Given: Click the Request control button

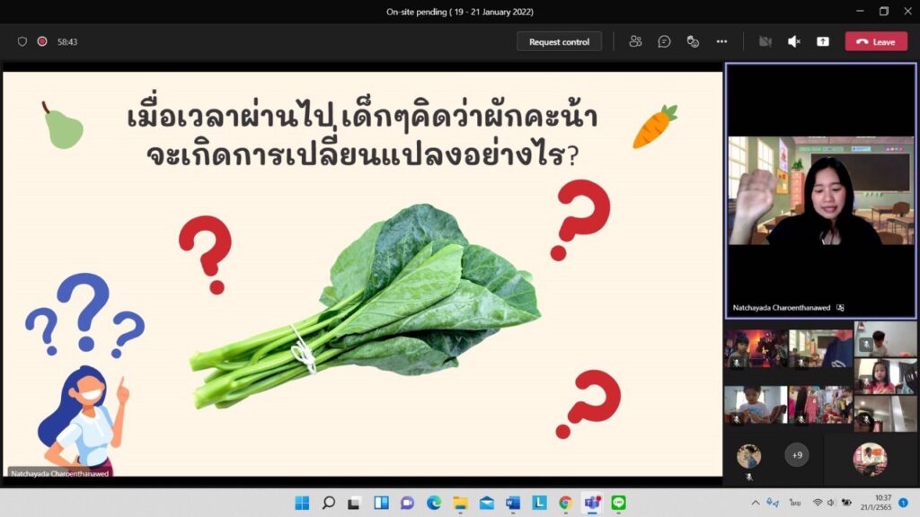Looking at the screenshot, I should [x=559, y=41].
